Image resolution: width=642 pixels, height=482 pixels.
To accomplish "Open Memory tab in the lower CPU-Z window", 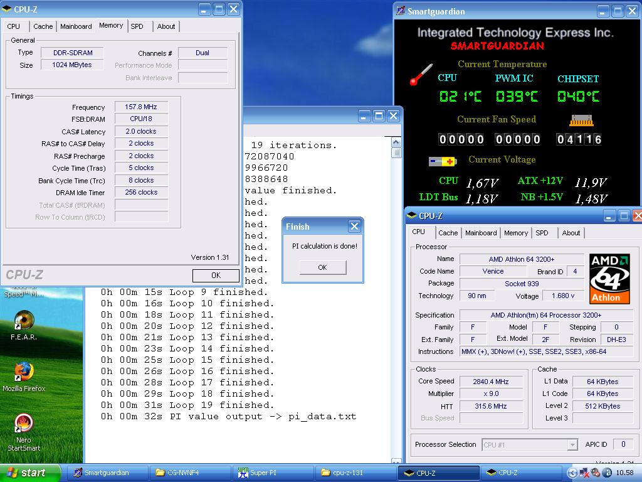I will click(x=516, y=233).
